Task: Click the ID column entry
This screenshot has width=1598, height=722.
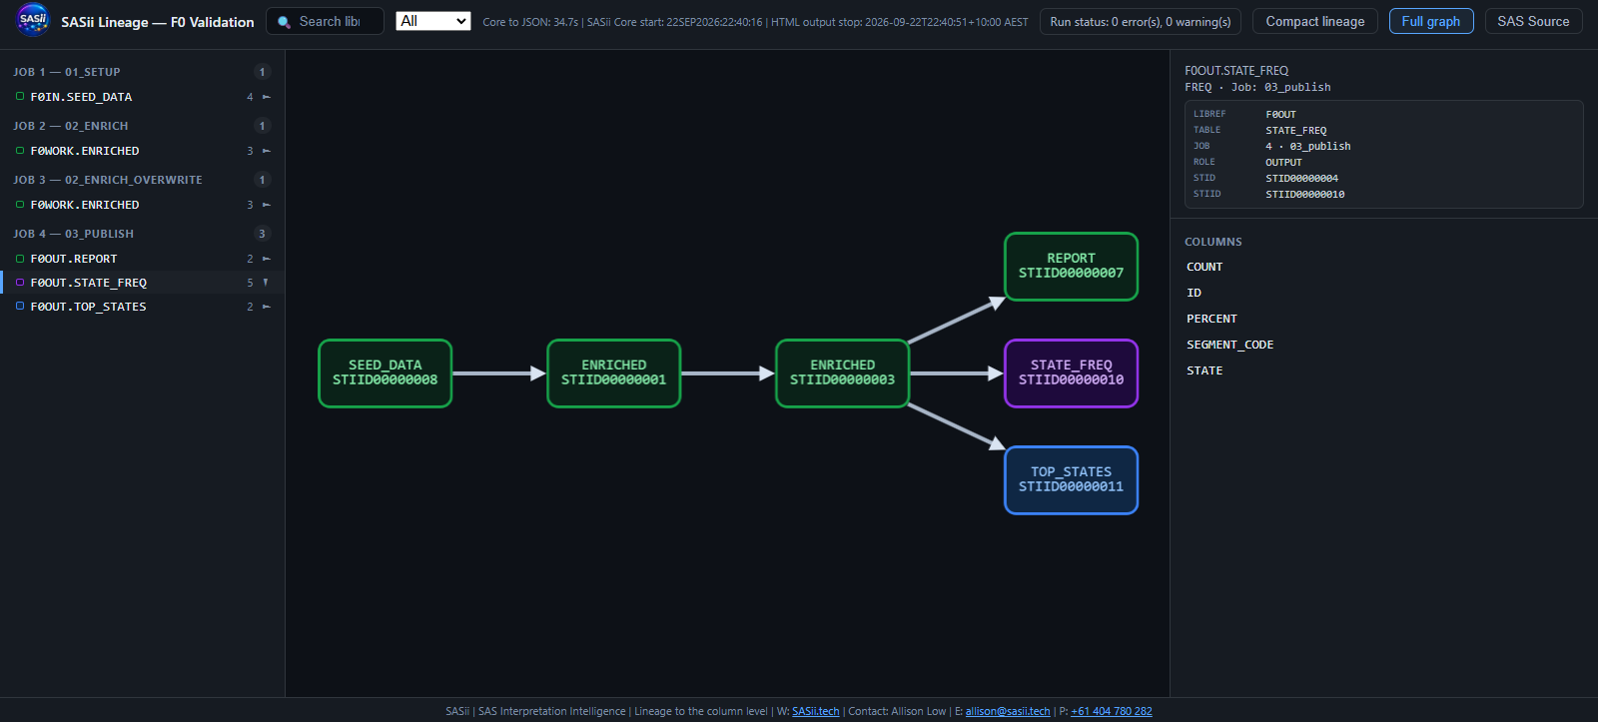Action: point(1195,293)
